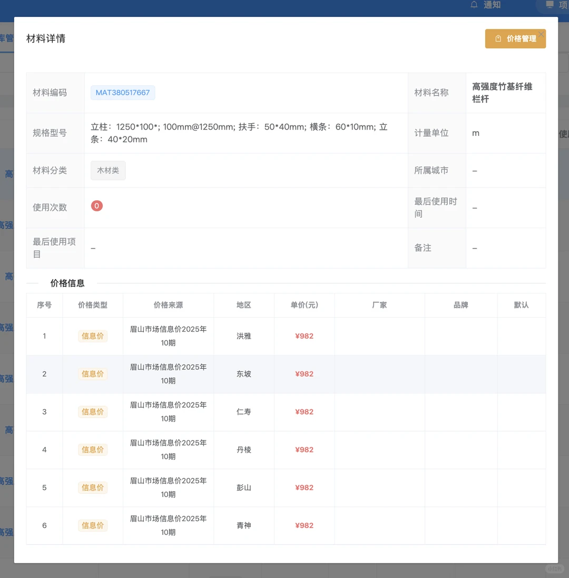569x578 pixels.
Task: Click the 价格管理 button
Action: click(516, 38)
